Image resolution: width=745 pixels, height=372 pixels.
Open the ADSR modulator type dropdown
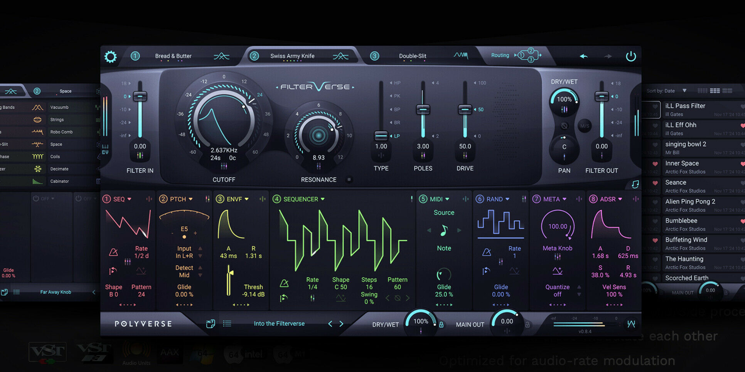[620, 199]
